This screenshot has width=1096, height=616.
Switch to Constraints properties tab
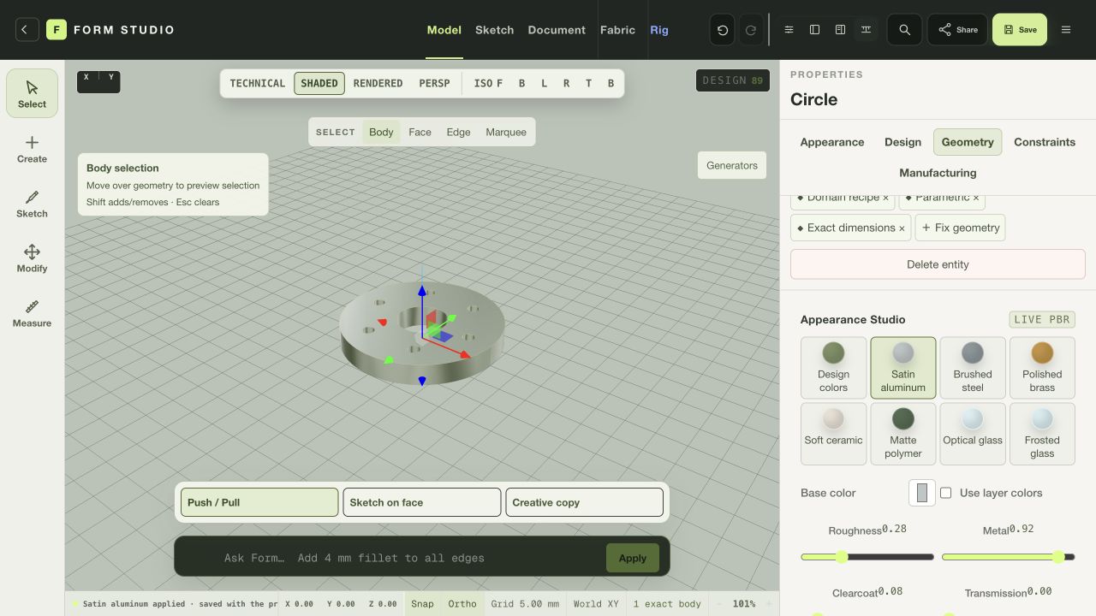1045,142
